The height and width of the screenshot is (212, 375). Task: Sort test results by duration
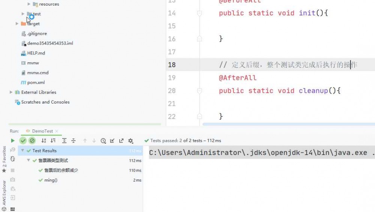click(53, 141)
